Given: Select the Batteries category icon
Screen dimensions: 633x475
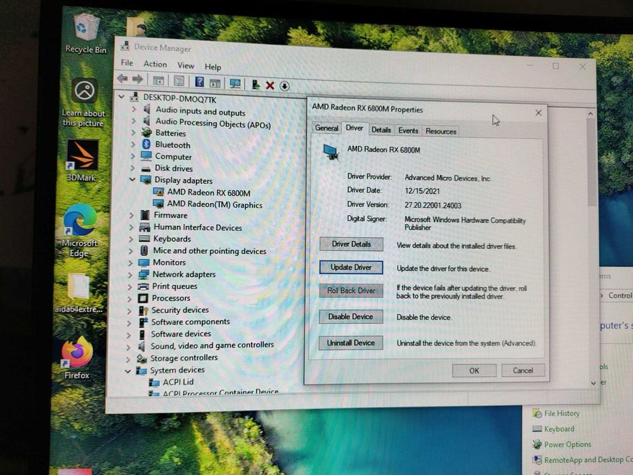Looking at the screenshot, I should [147, 132].
